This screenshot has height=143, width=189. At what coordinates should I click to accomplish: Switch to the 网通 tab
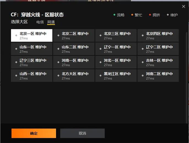click(51, 22)
